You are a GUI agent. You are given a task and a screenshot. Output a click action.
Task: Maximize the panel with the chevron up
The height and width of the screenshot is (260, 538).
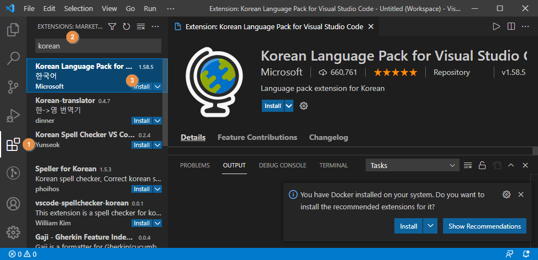click(x=511, y=166)
